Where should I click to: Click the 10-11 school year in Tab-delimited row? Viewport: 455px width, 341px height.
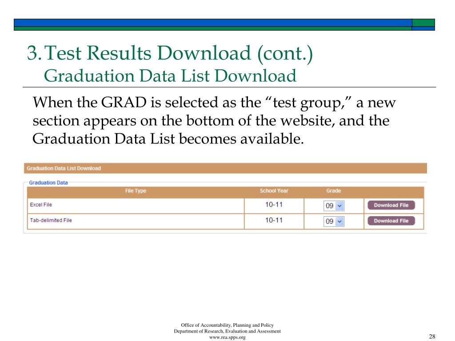click(x=274, y=220)
